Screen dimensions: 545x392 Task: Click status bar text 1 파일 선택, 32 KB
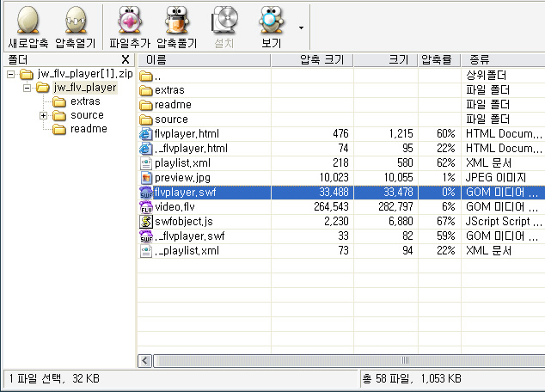tap(54, 378)
